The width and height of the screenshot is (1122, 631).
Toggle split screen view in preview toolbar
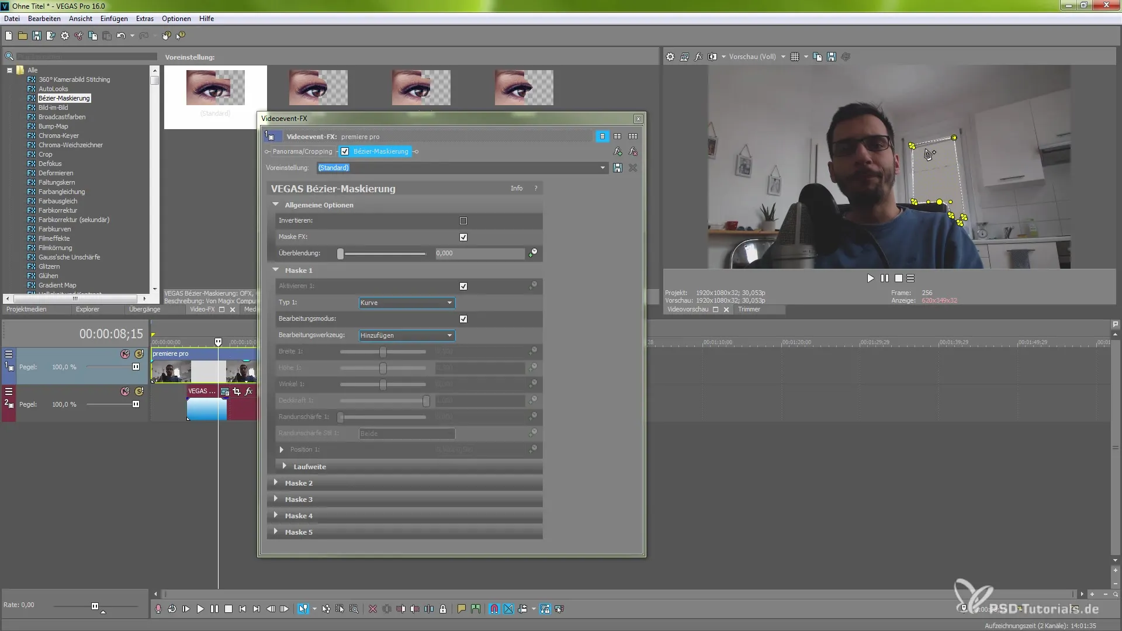[712, 57]
